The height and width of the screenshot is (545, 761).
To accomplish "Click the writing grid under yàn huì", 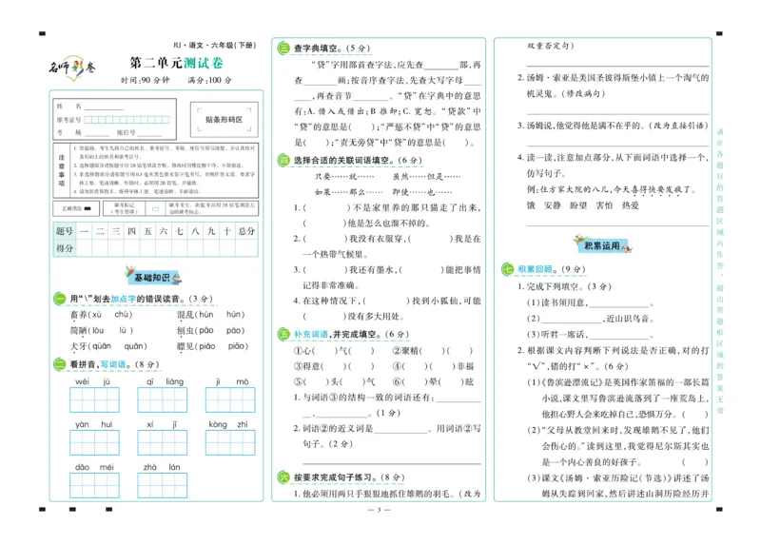I will click(94, 442).
